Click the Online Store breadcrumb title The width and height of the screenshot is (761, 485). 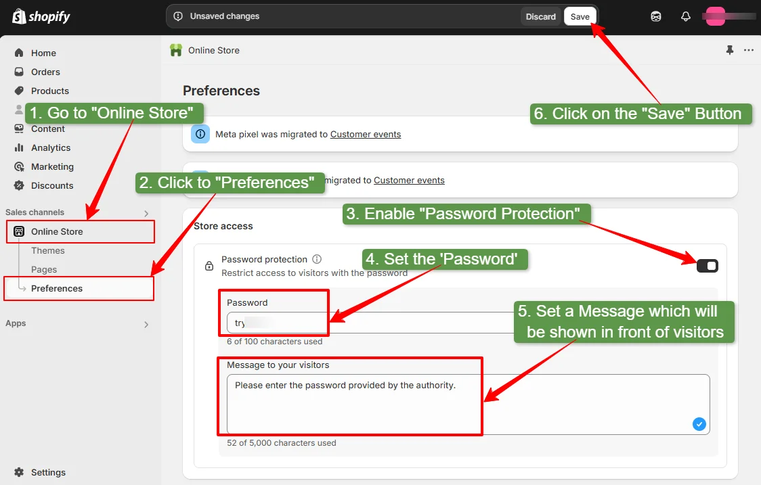(213, 51)
